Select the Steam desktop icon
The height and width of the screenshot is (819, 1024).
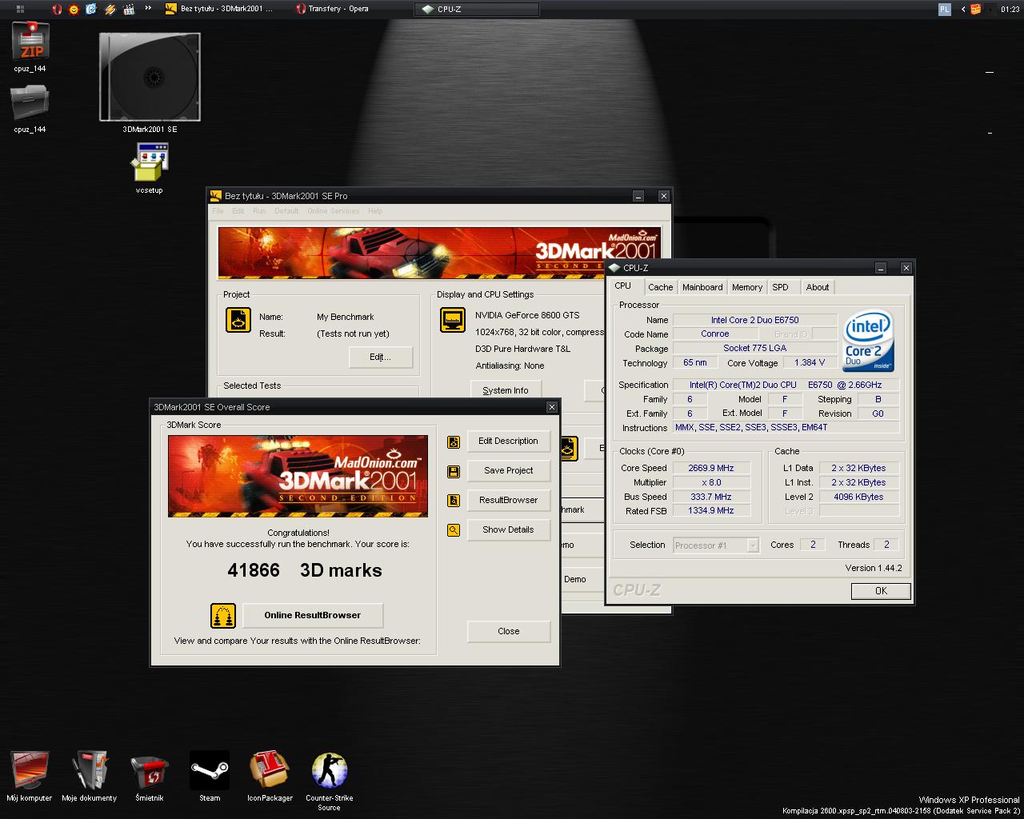coord(210,776)
